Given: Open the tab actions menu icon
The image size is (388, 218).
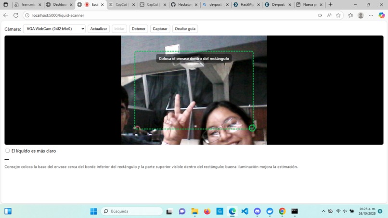Looking at the screenshot, I should click(6, 4).
